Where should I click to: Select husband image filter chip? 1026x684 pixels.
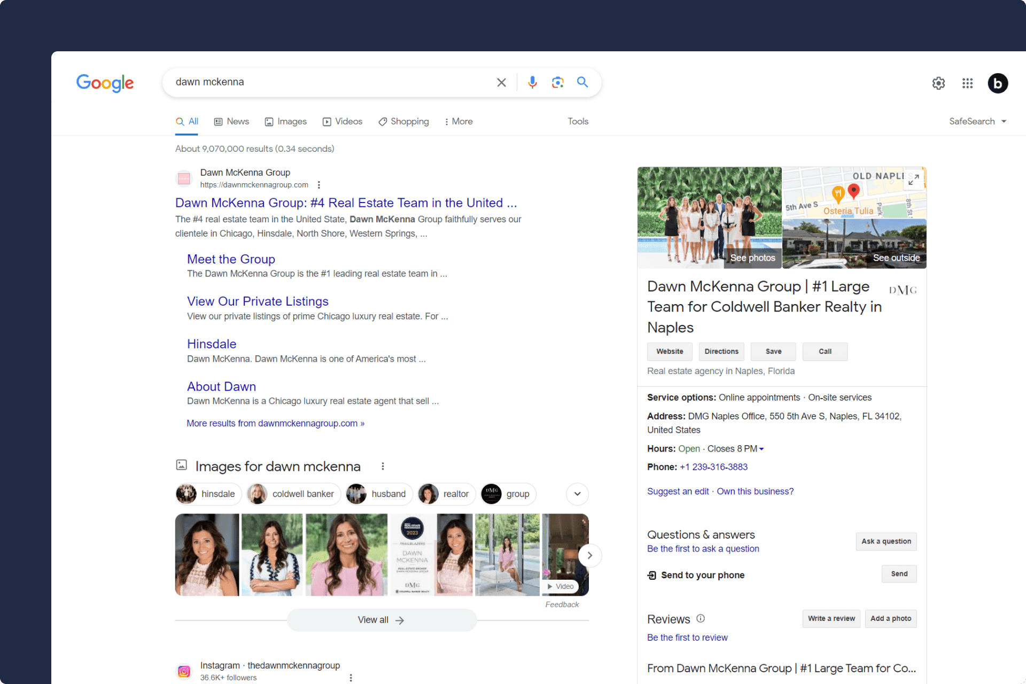point(379,494)
